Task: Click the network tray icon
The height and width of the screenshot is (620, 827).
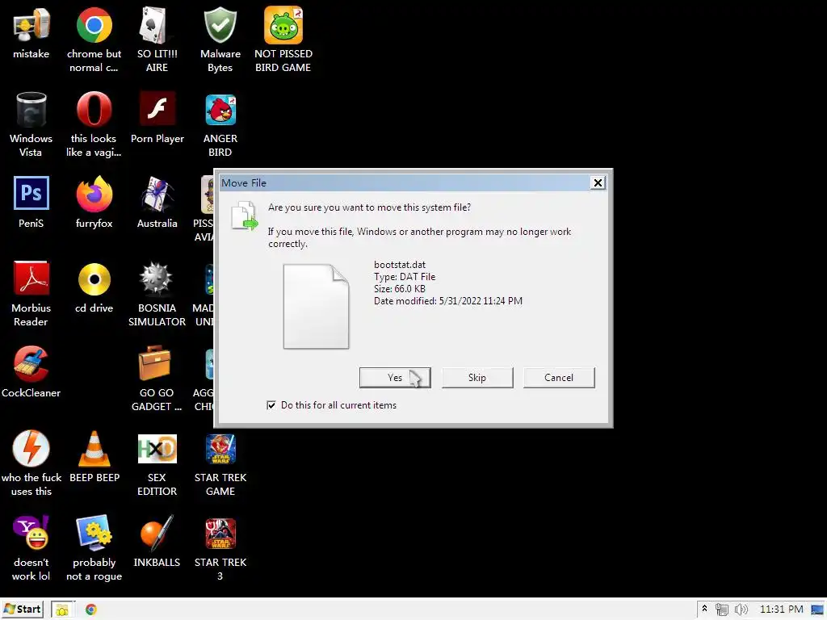Action: click(x=721, y=610)
